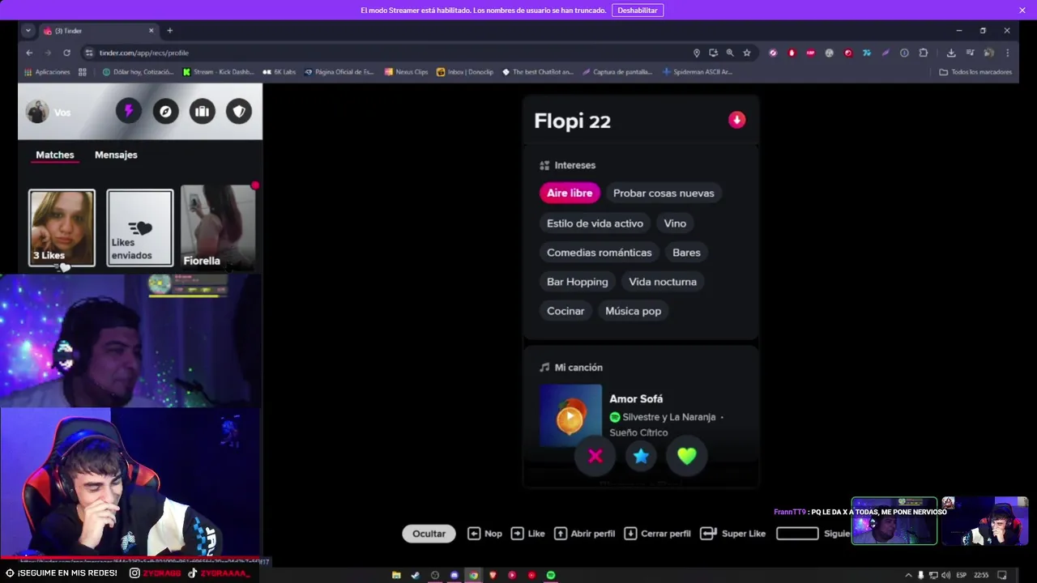Click the purple Boost lightning icon
This screenshot has width=1037, height=583.
click(128, 111)
